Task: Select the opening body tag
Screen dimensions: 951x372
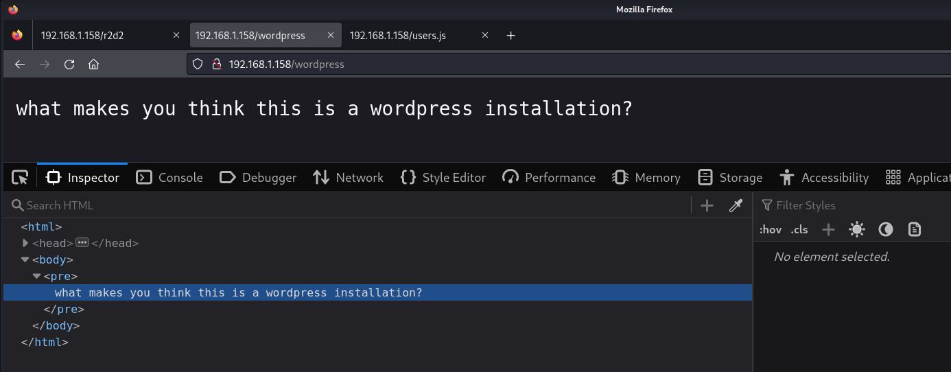Action: (52, 259)
